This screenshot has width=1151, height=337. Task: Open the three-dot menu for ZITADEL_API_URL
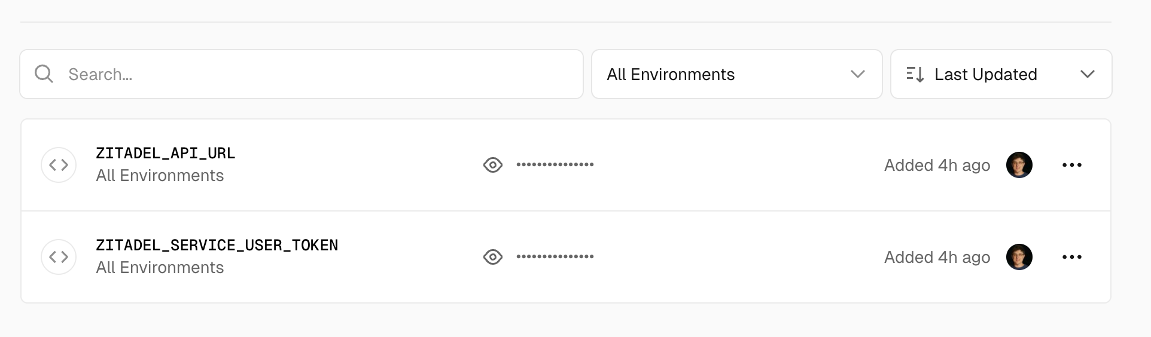click(1072, 165)
